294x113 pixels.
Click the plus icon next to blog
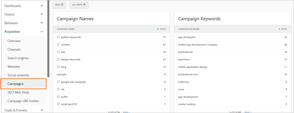pos(58,67)
